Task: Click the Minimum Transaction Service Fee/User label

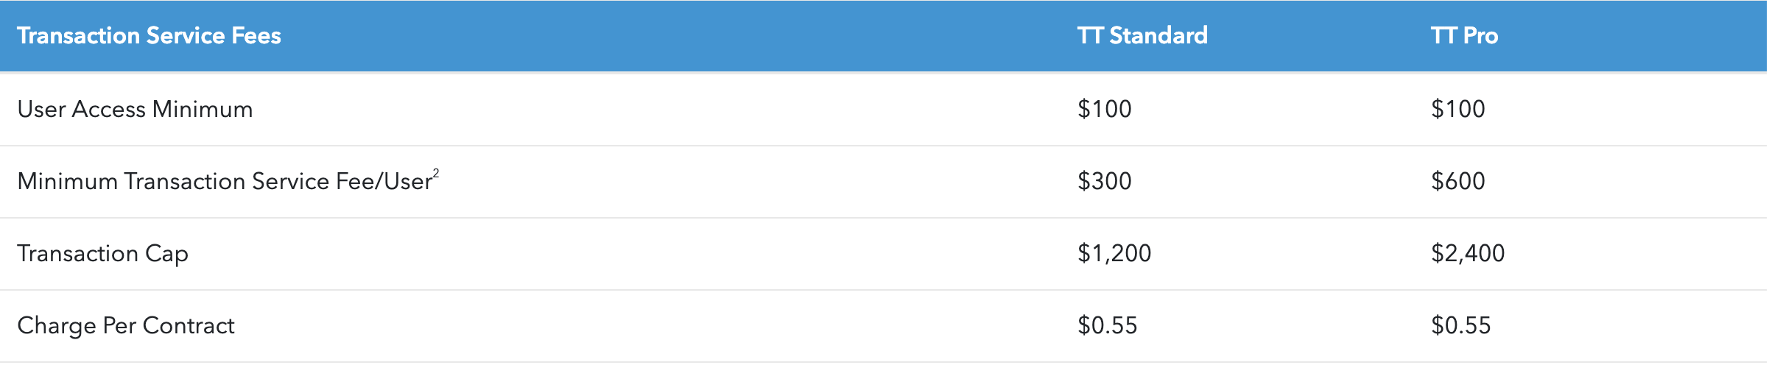Action: pyautogui.click(x=224, y=182)
